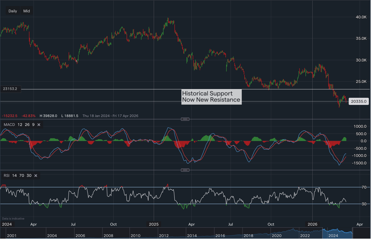Click the 20335.0 price tag on the right axis
This screenshot has height=240, width=372.
(359, 101)
